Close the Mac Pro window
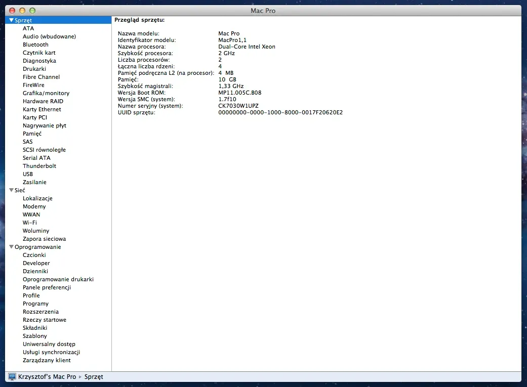The image size is (527, 387). pos(12,11)
